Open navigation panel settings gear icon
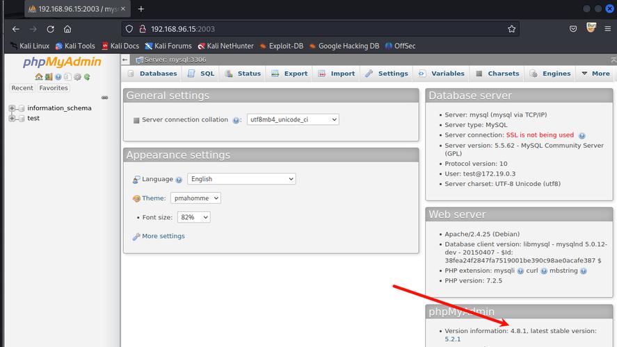The width and height of the screenshot is (617, 347). 77,77
